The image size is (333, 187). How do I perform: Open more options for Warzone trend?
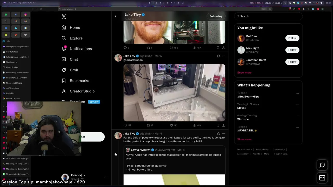(298, 116)
